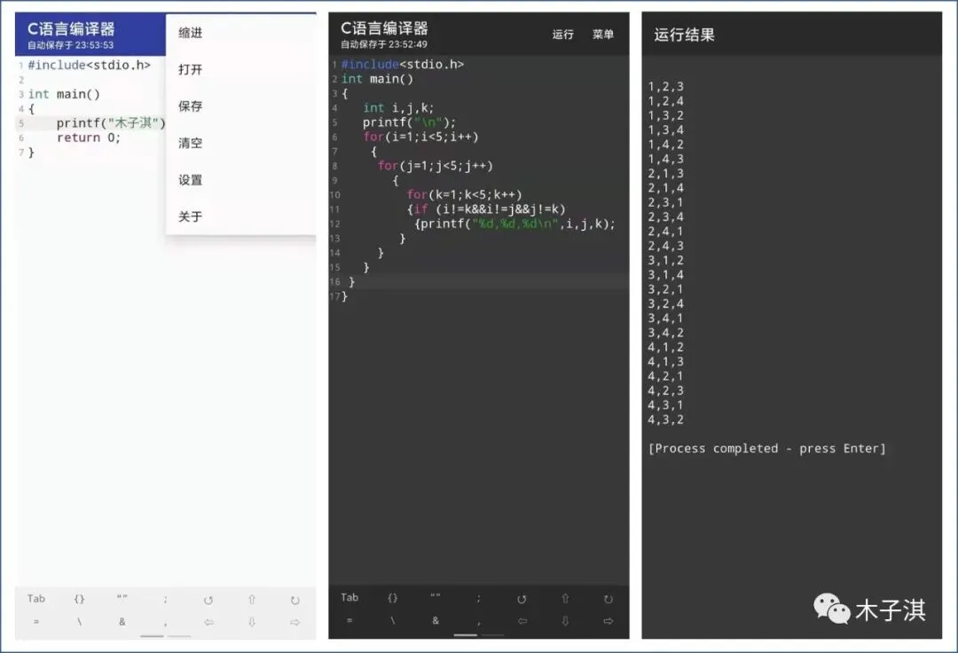Screen dimensions: 958x653
Task: Tap the up arrow key in the dark editor
Action: [x=565, y=599]
